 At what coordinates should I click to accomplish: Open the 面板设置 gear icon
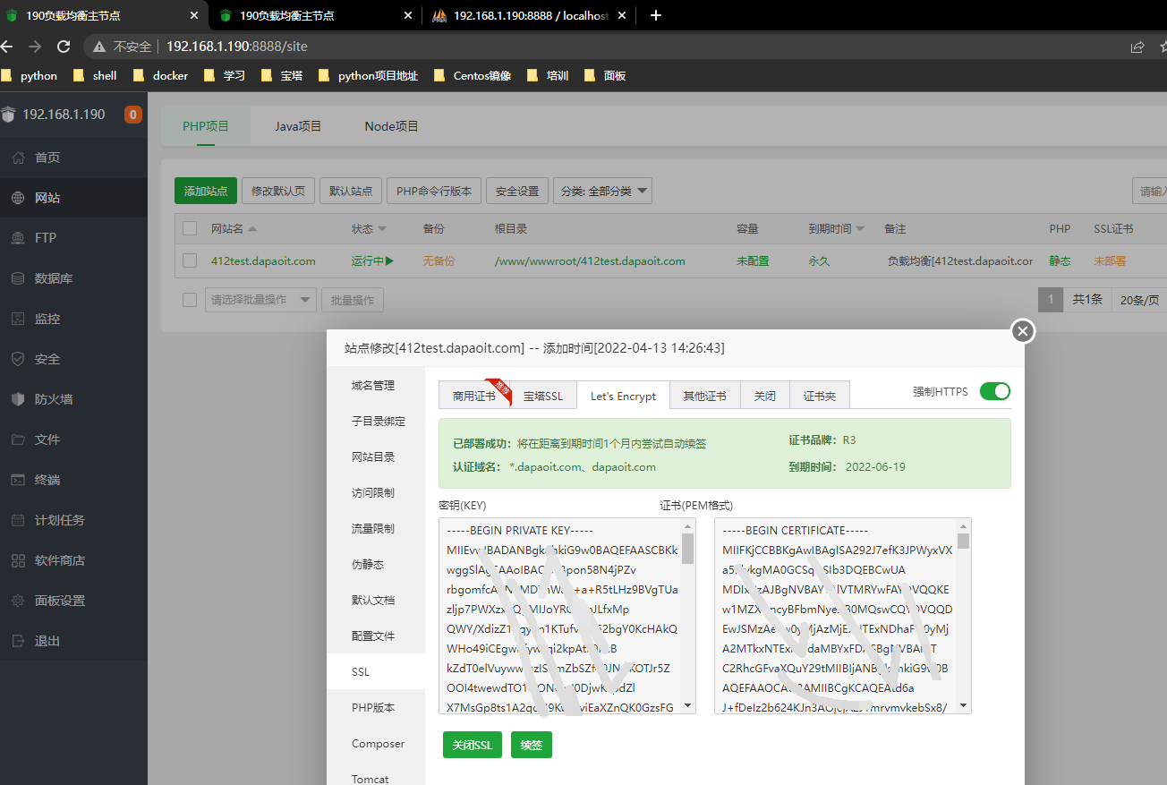click(x=18, y=601)
